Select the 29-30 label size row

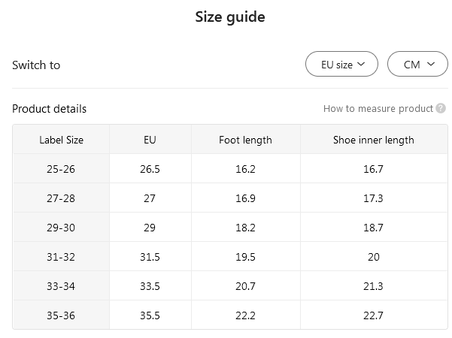coord(61,228)
